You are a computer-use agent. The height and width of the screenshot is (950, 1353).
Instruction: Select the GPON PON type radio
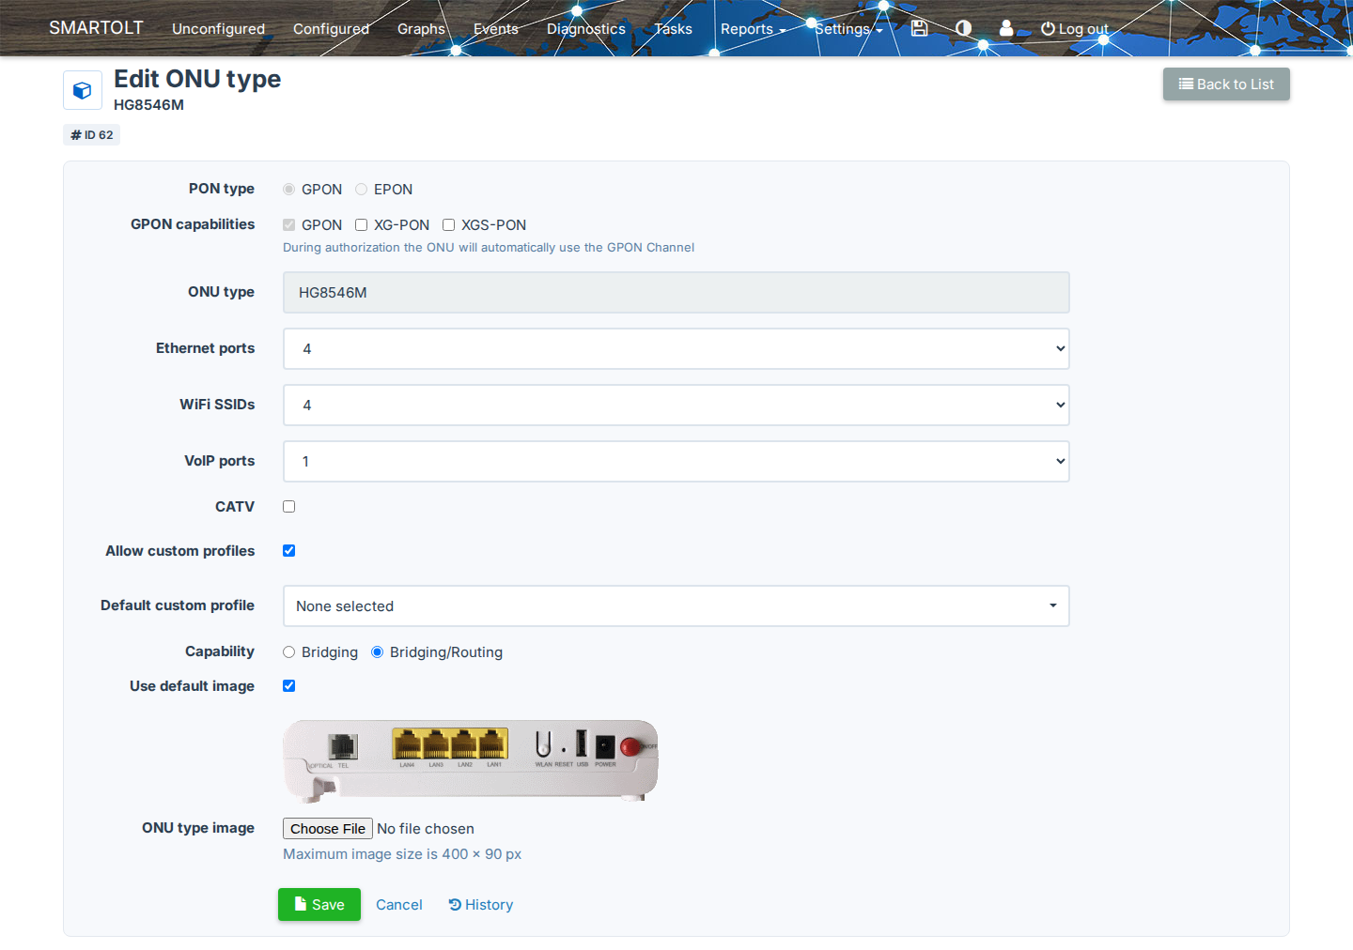289,190
